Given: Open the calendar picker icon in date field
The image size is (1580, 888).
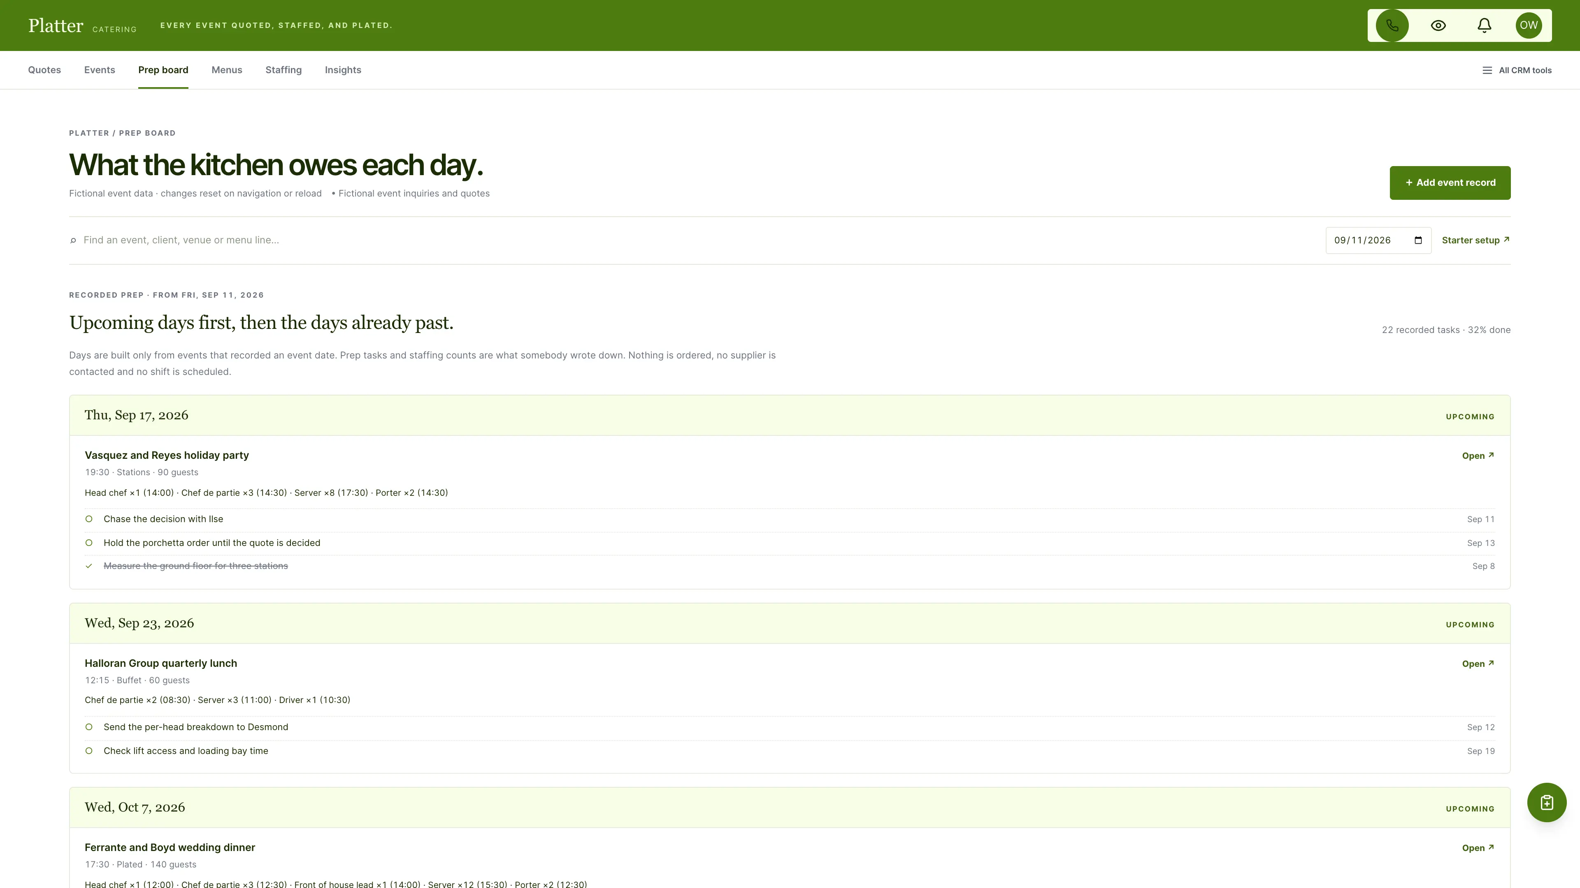Looking at the screenshot, I should tap(1417, 240).
